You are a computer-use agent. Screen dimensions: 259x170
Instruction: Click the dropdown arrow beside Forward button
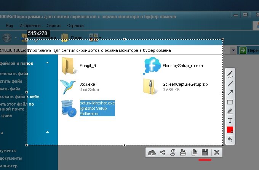16,38
